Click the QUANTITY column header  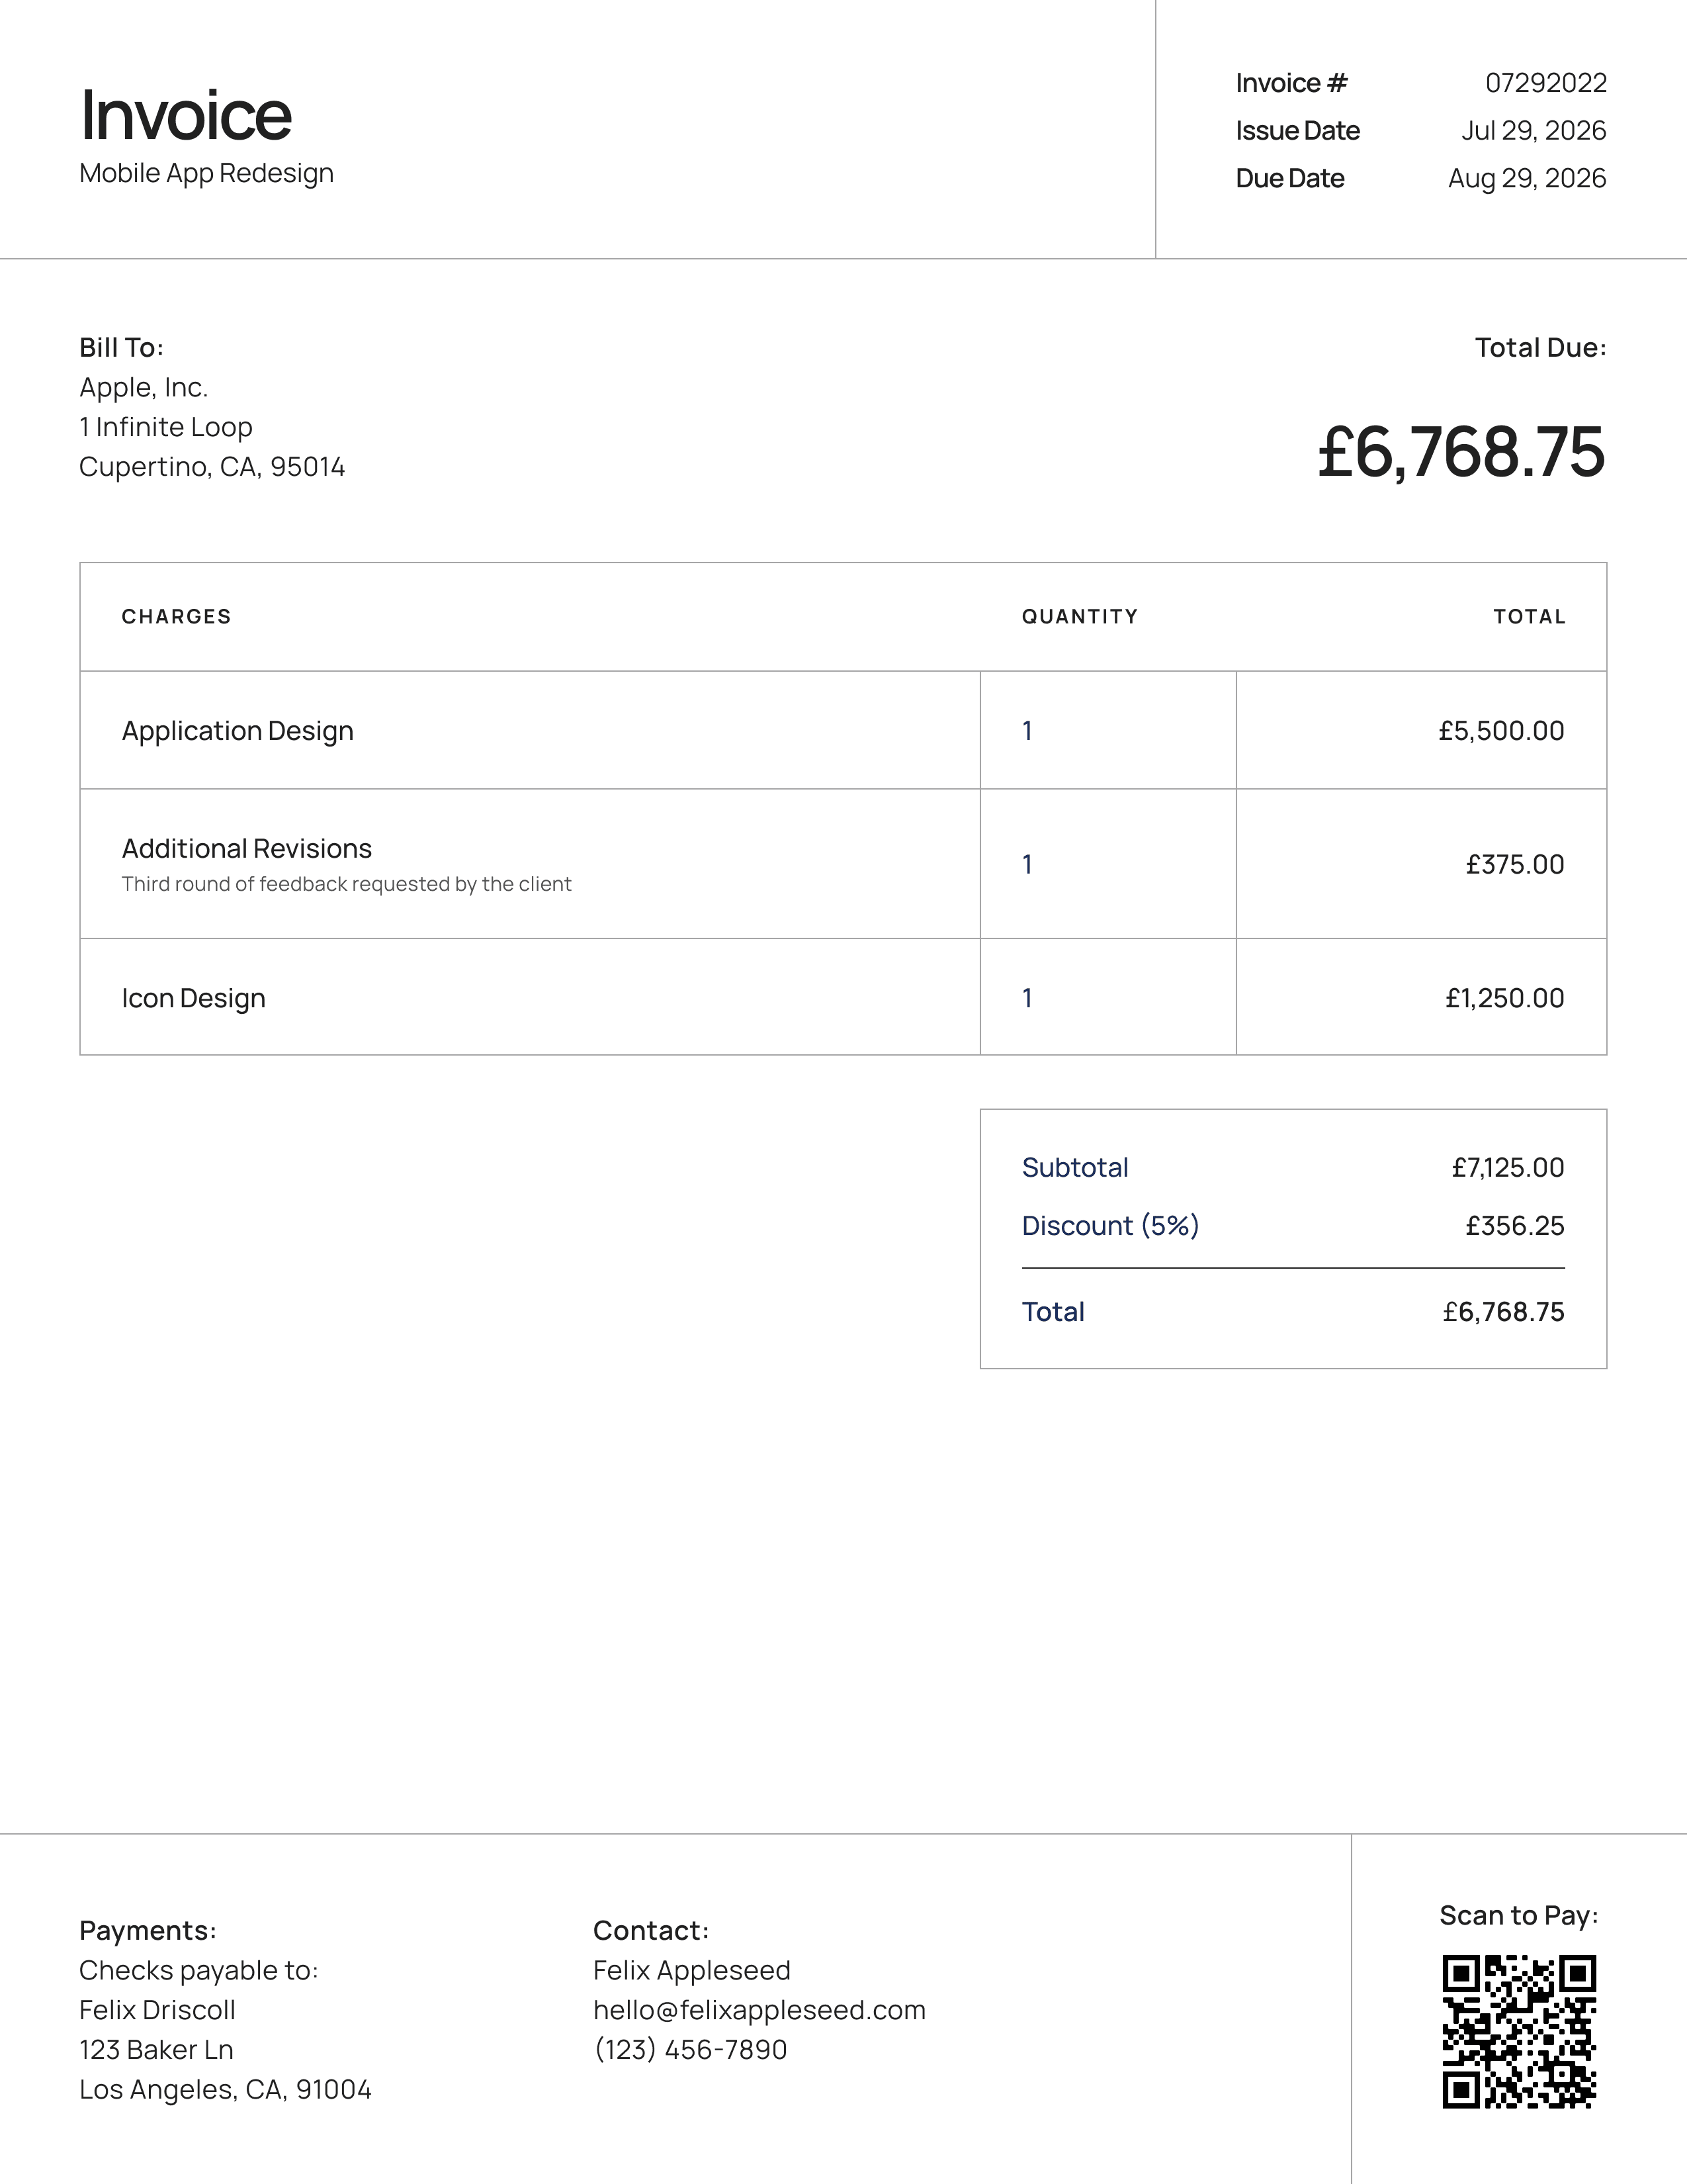[1080, 617]
